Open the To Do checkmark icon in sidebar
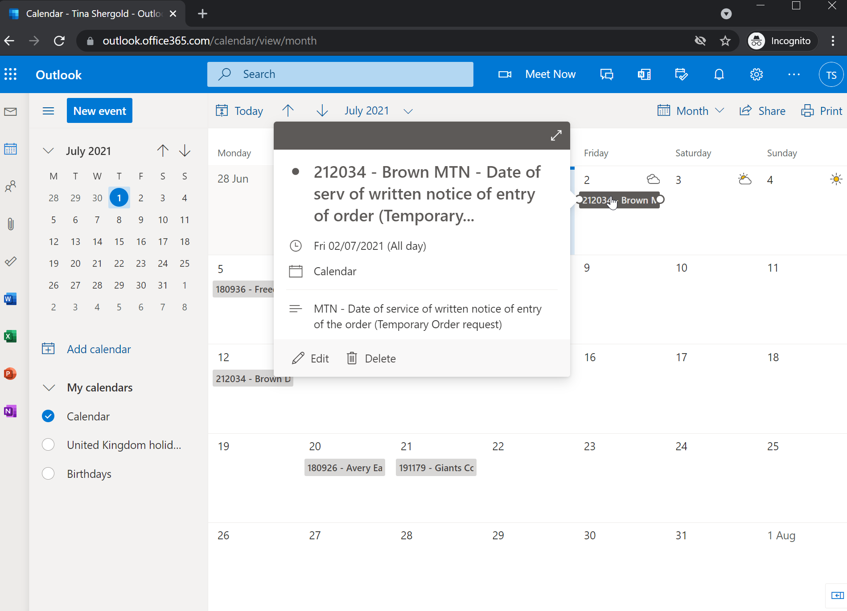Image resolution: width=847 pixels, height=611 pixels. (10, 261)
